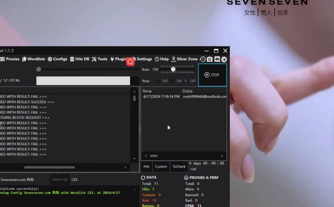Select OFF proxy mode
This screenshot has width=334, height=207.
tap(186, 81)
